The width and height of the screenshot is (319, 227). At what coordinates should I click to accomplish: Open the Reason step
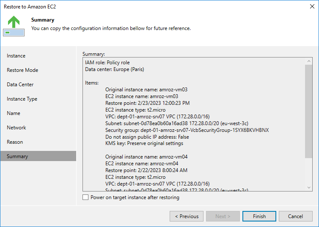(15, 142)
